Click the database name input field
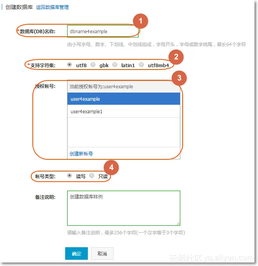The height and width of the screenshot is (266, 258). 103,31
